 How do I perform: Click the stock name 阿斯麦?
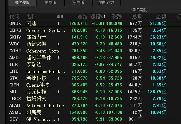34,113
